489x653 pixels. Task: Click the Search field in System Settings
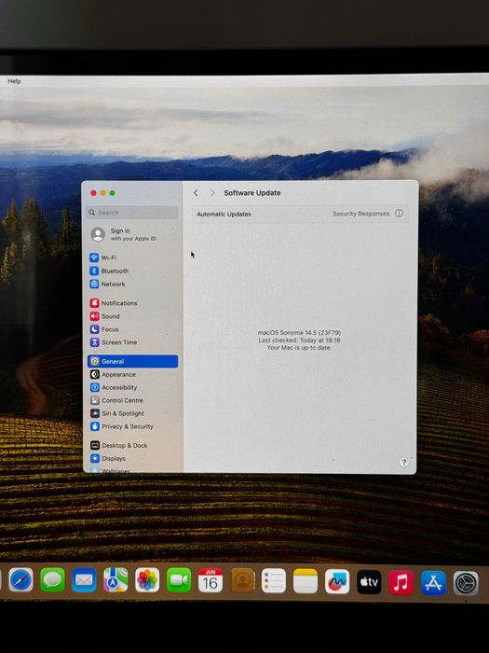click(x=132, y=213)
